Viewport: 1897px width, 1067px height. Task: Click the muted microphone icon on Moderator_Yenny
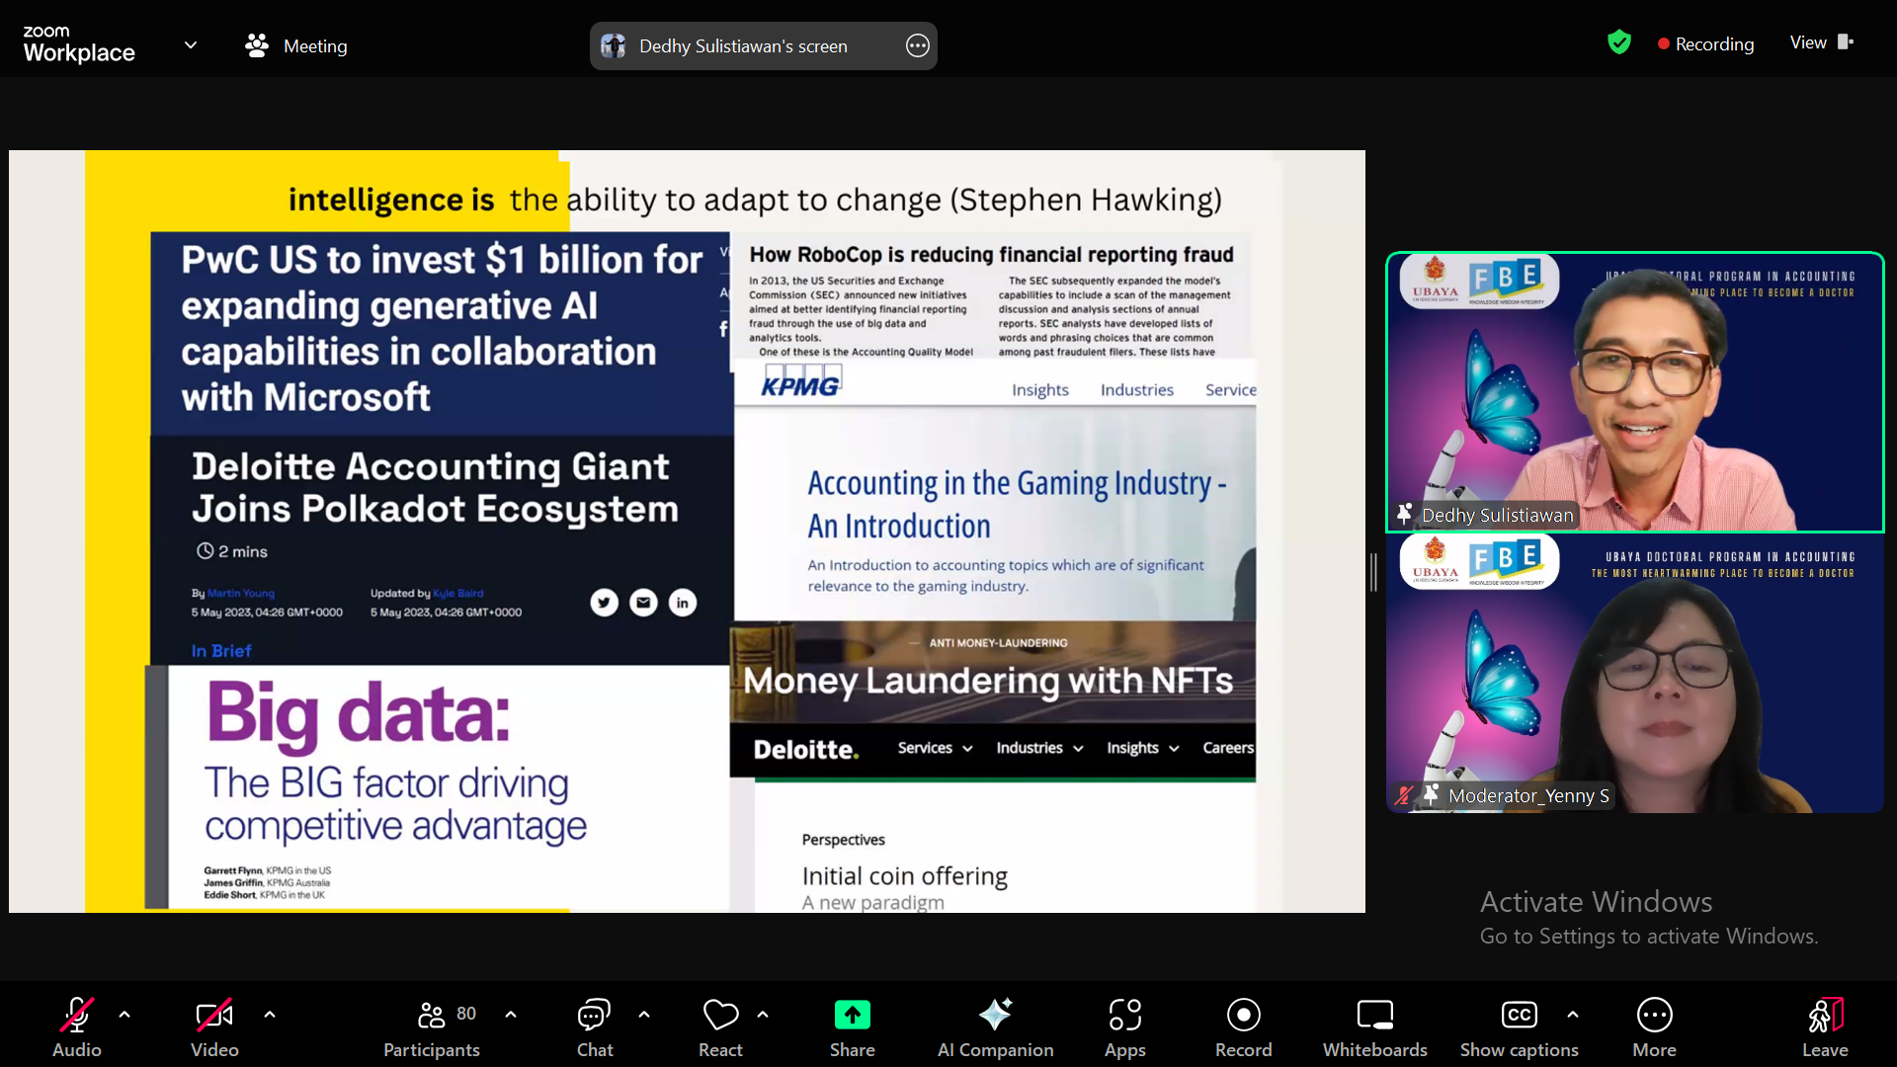click(x=1403, y=795)
